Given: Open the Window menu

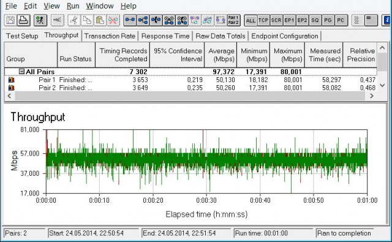Looking at the screenshot, I should click(x=100, y=6).
